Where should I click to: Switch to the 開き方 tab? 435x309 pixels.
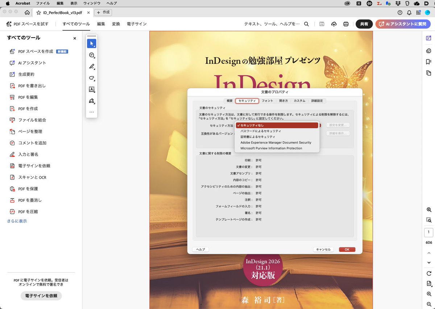pos(283,101)
